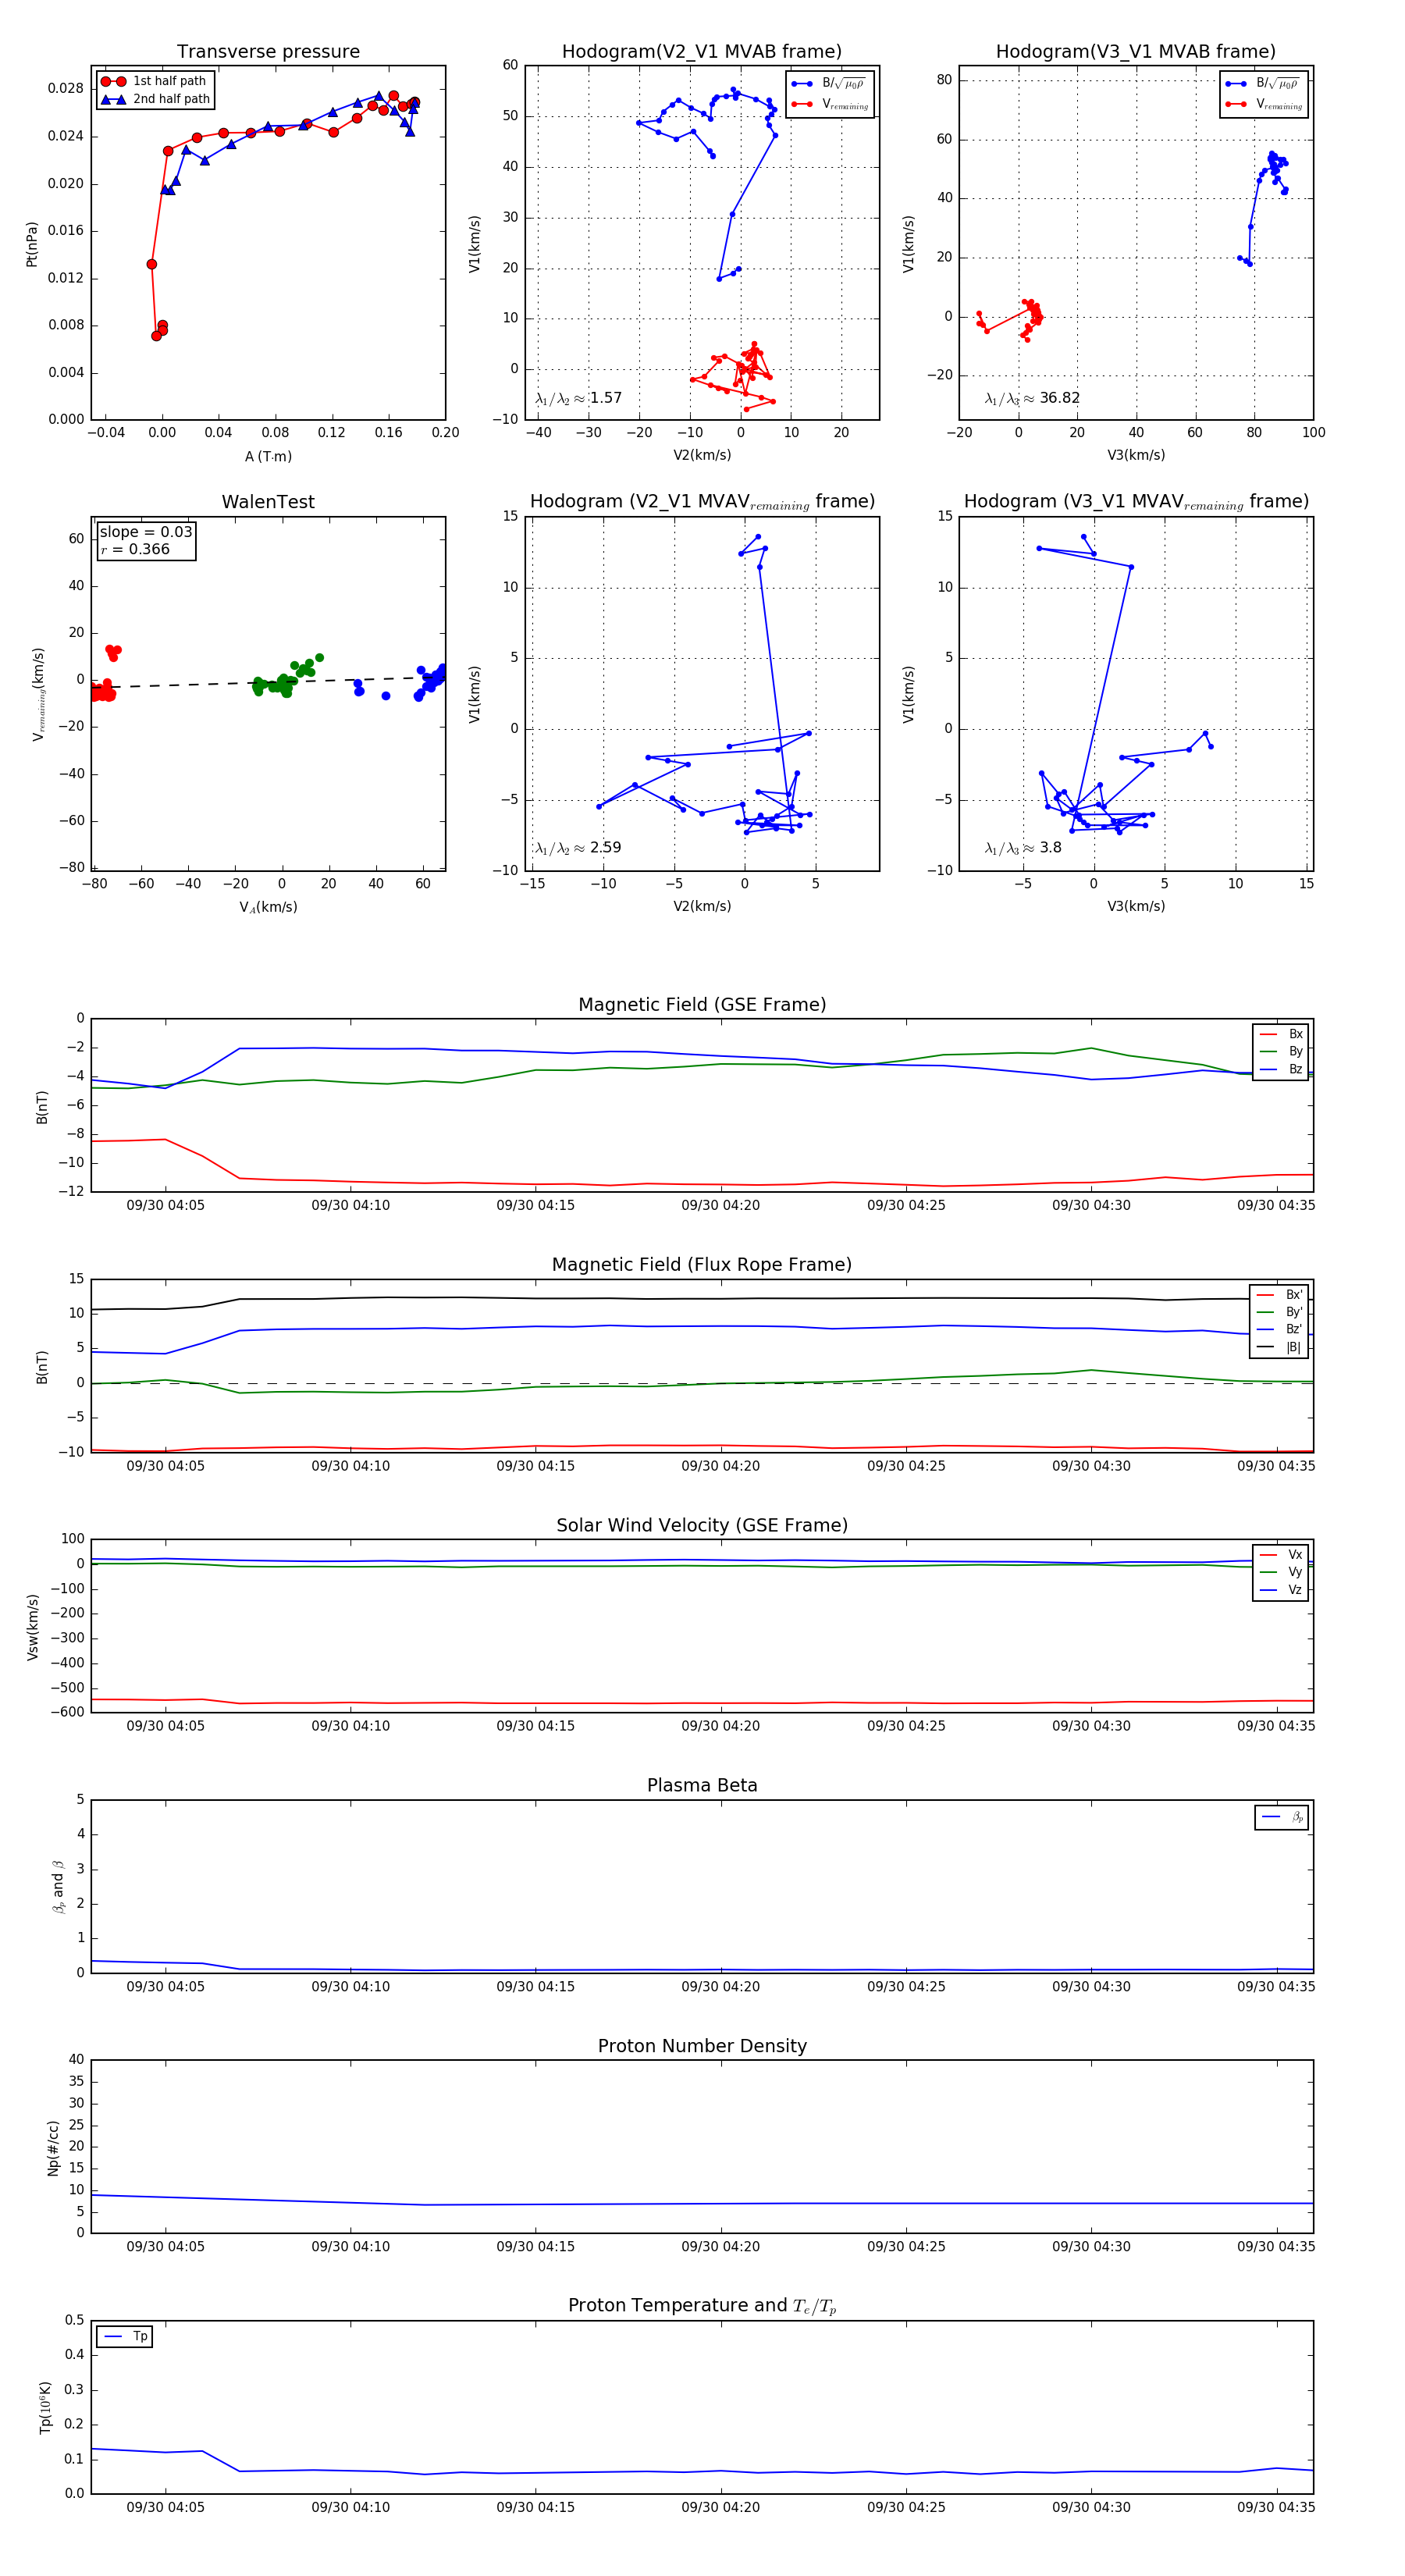
Task: Select the "Bz" legend entry in GSE plot
Action: tap(1281, 1069)
